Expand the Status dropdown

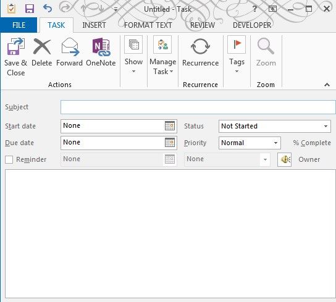pyautogui.click(x=325, y=126)
